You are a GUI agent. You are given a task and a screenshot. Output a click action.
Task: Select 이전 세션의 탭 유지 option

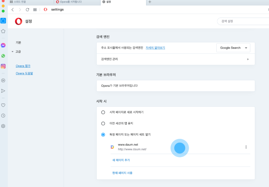(103, 123)
